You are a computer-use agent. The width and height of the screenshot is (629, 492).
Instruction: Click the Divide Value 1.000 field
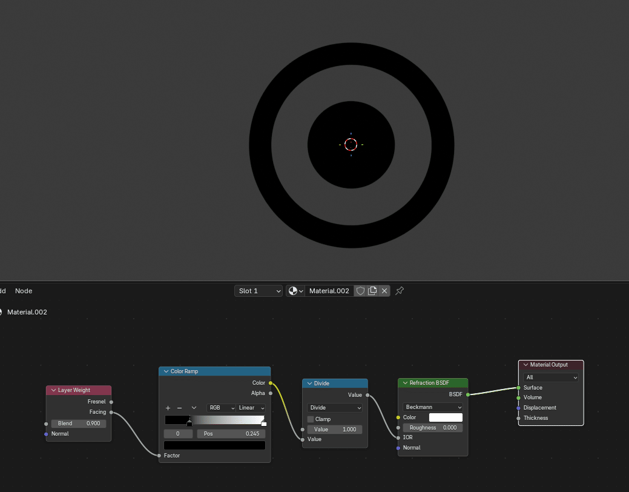click(335, 430)
